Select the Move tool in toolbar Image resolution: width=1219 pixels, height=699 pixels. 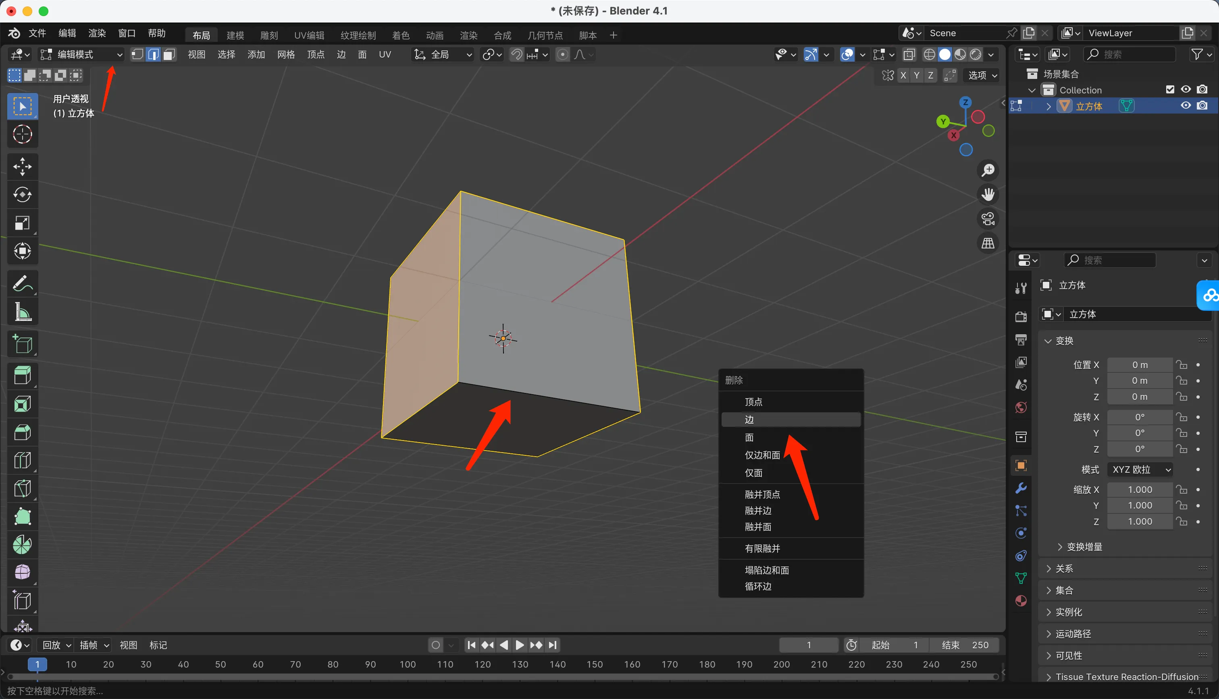tap(22, 167)
